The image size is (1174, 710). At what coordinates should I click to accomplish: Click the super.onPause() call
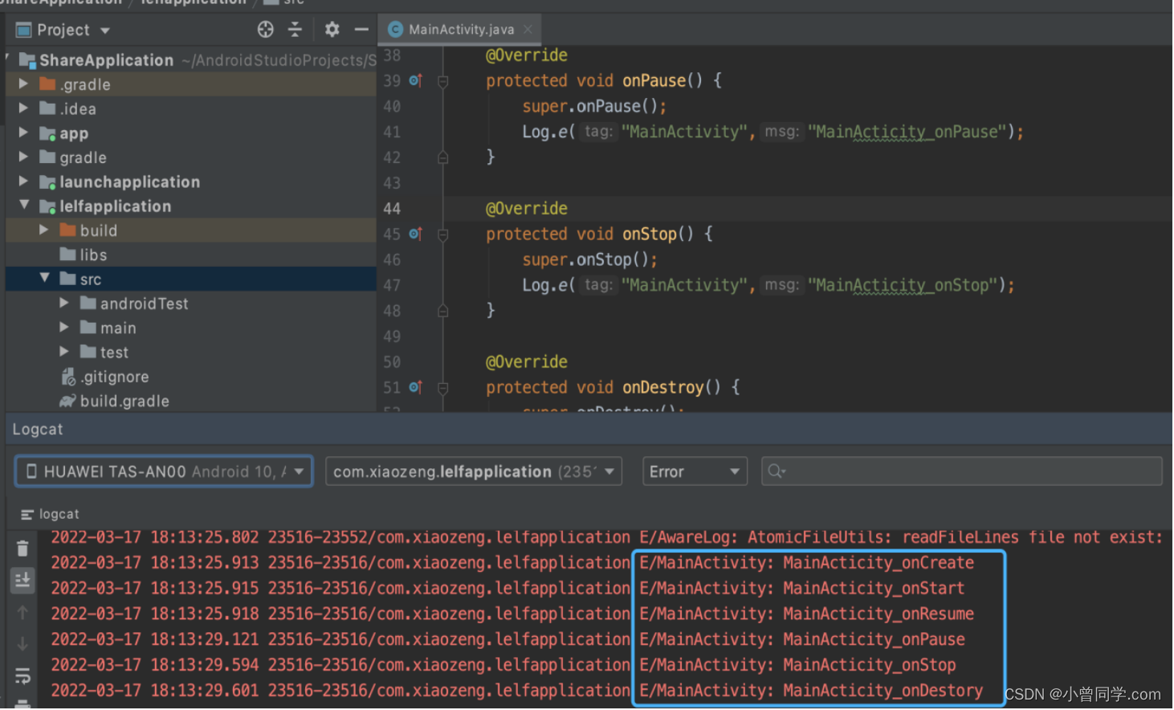click(593, 106)
